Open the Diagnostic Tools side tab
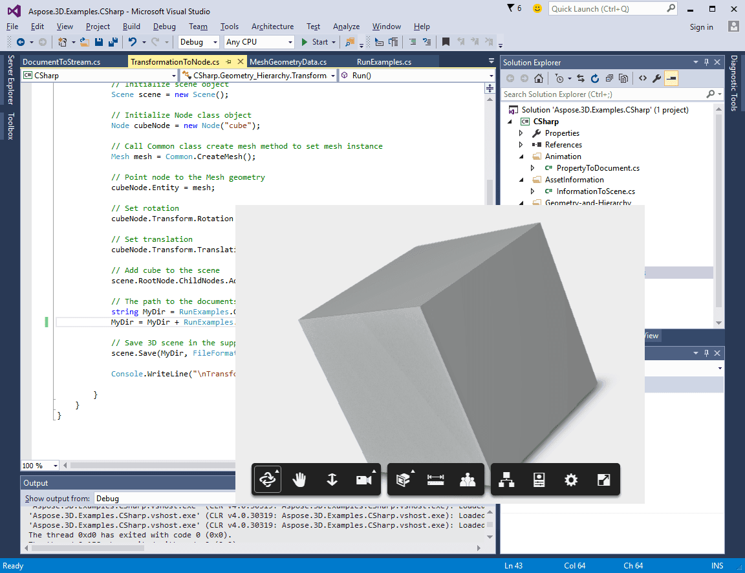Viewport: 745px width, 573px height. point(733,83)
